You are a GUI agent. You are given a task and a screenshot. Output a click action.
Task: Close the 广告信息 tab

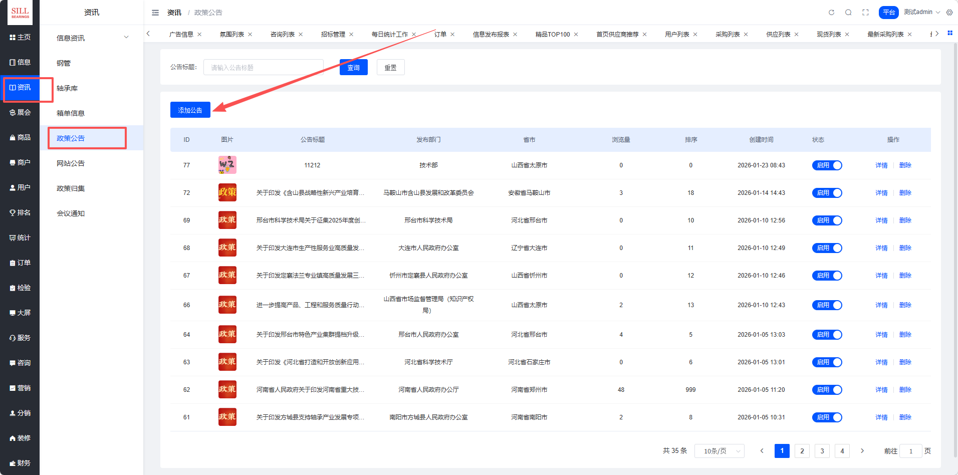(x=199, y=35)
